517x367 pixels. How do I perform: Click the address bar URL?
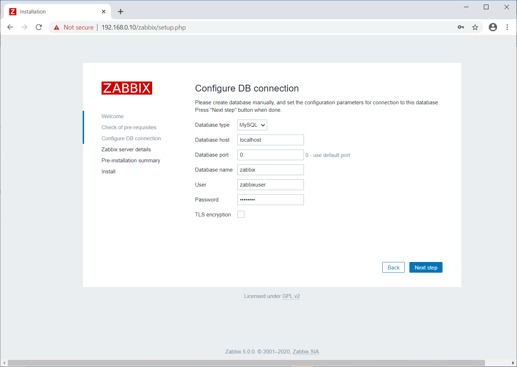144,27
